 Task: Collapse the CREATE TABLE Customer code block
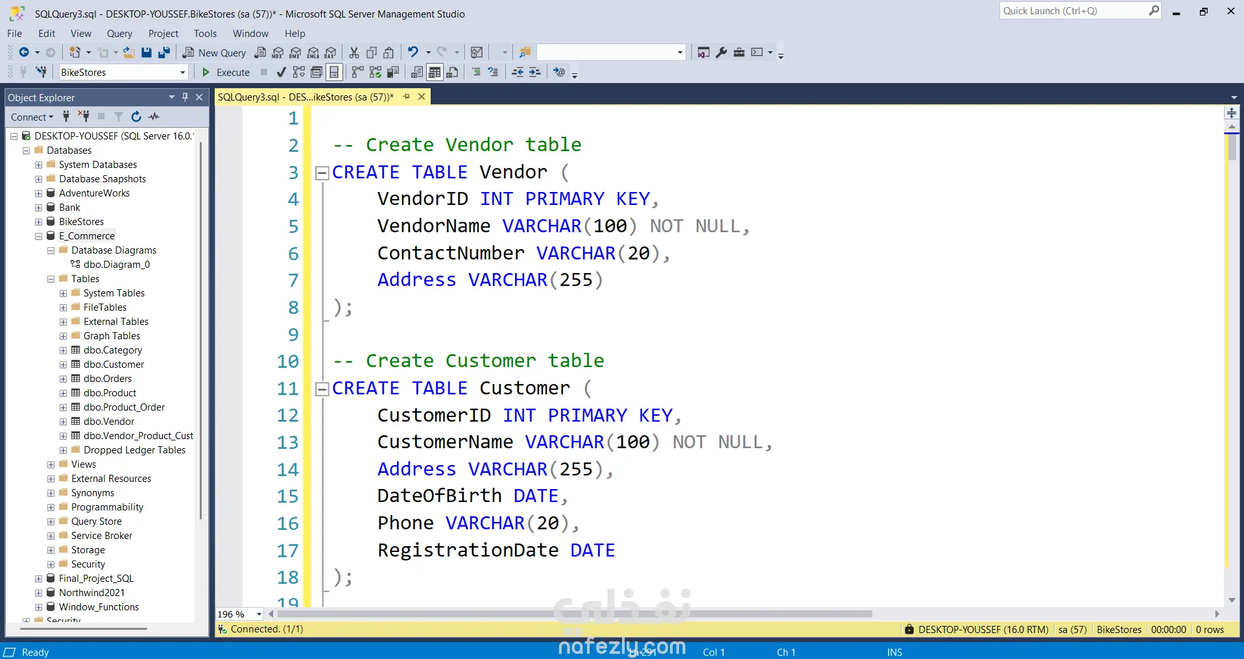(x=322, y=389)
